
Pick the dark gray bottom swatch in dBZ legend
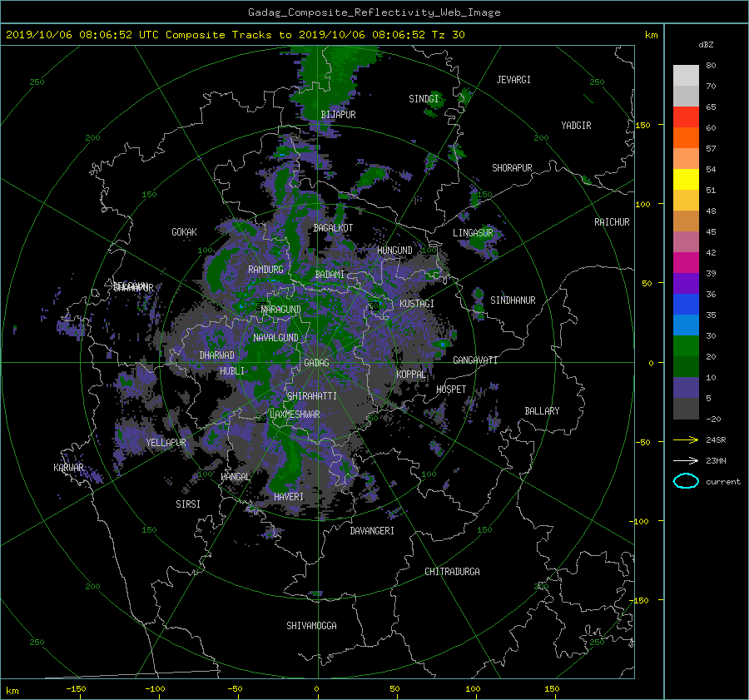tap(686, 408)
